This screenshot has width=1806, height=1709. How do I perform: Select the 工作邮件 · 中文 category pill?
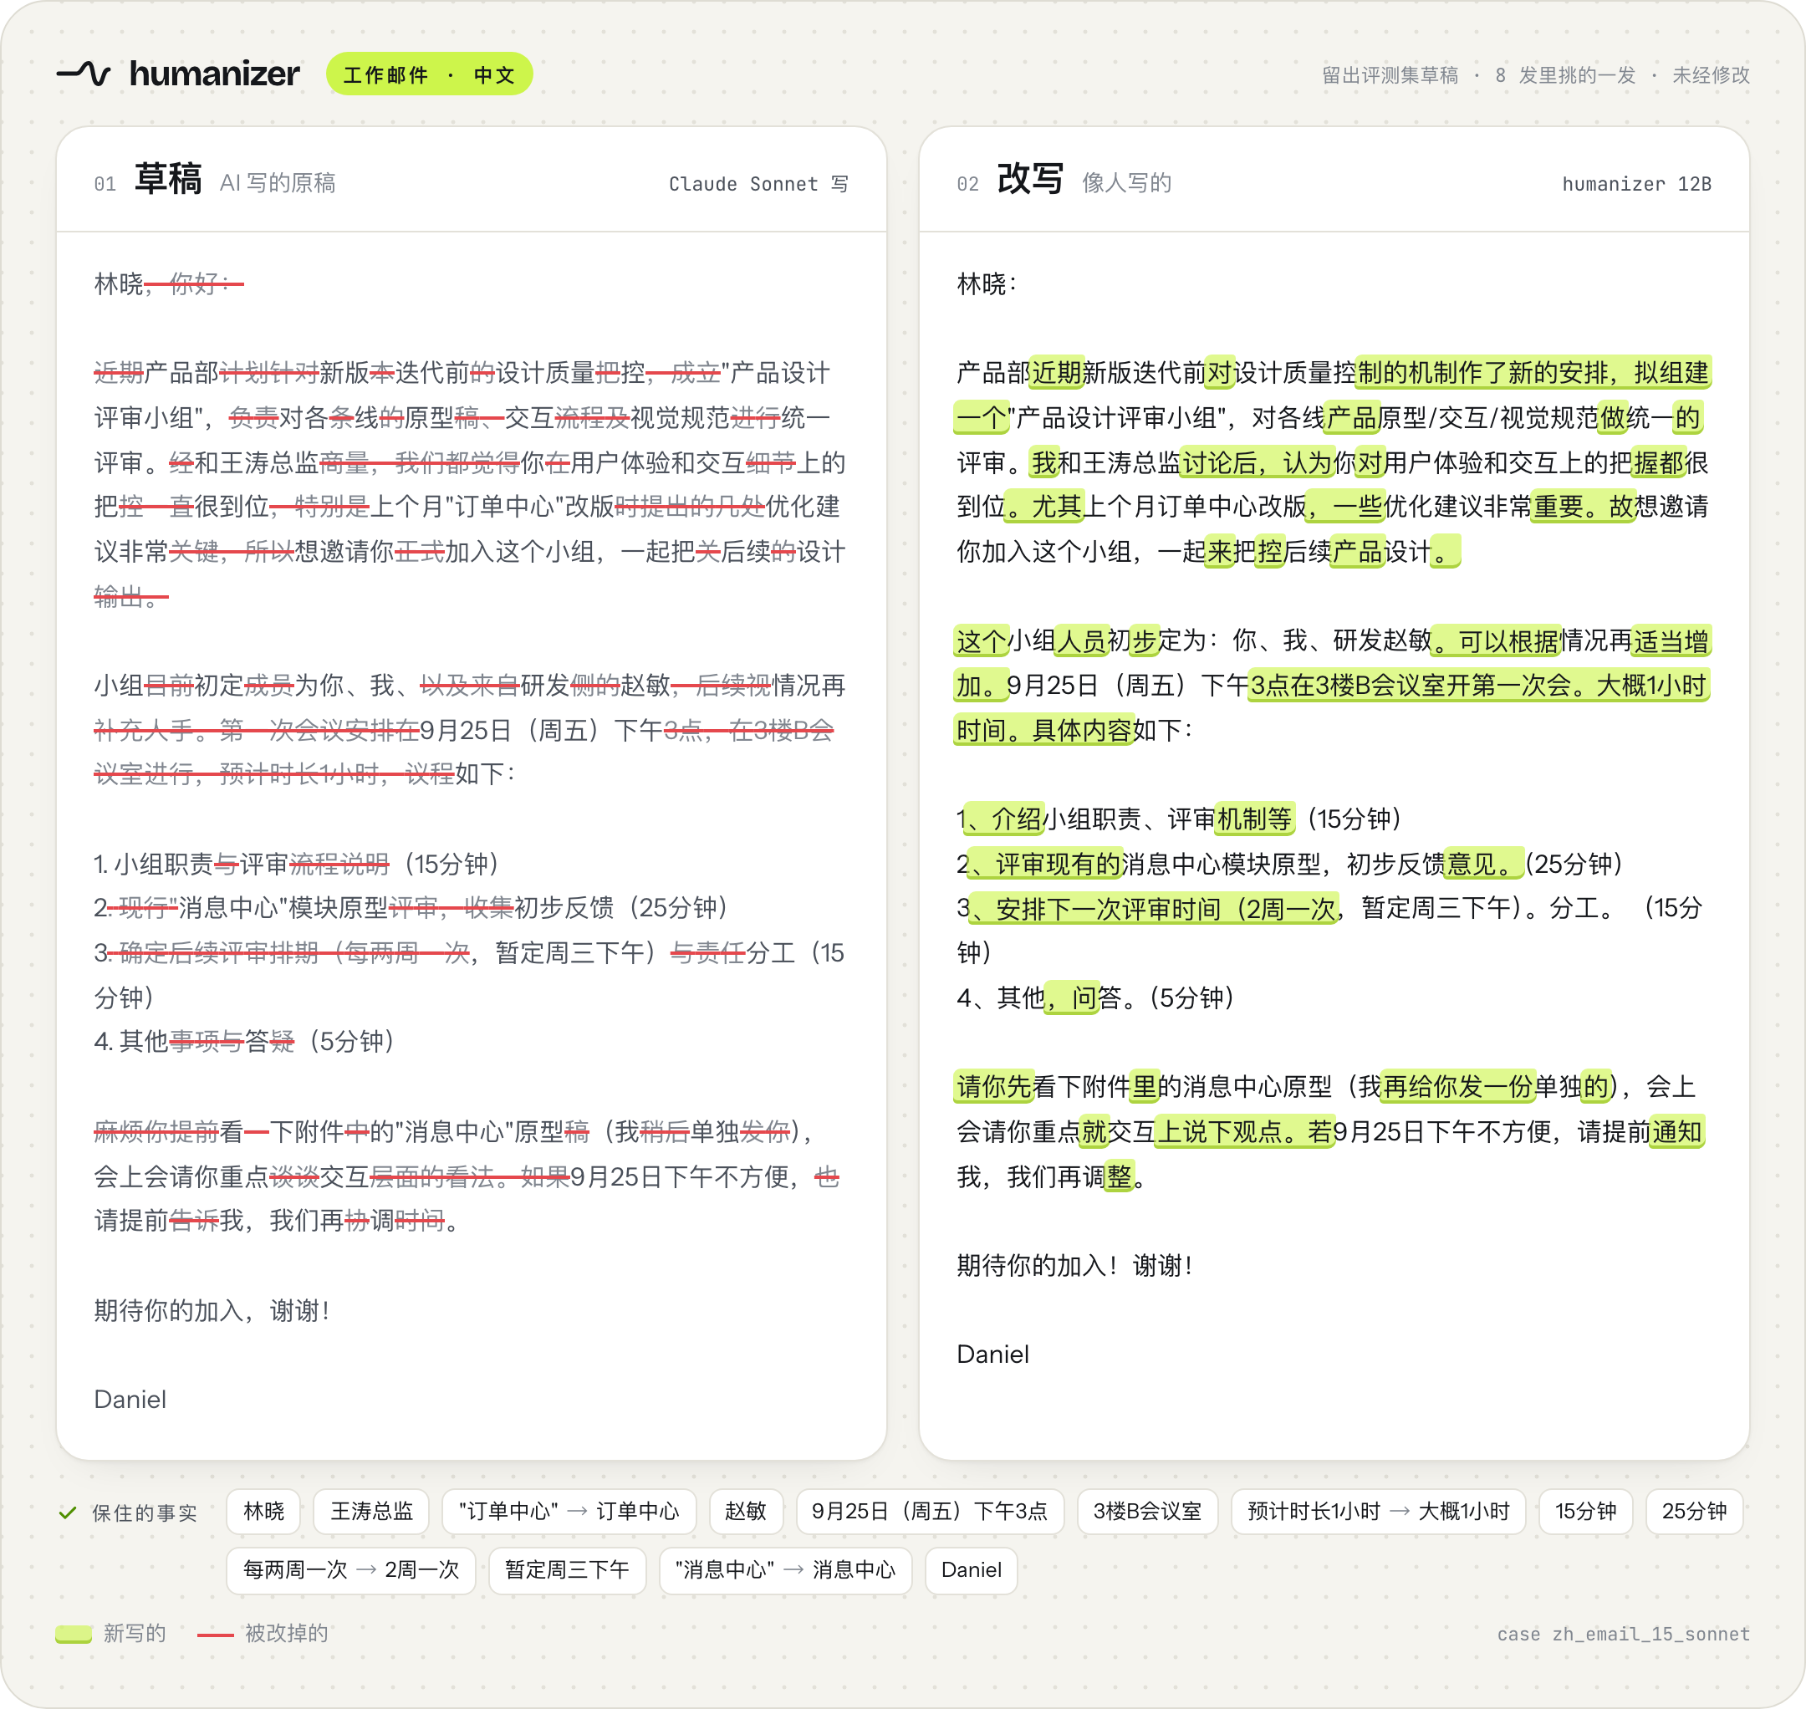pos(429,74)
